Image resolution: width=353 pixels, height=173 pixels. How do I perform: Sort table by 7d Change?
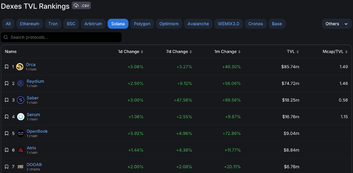coord(179,52)
